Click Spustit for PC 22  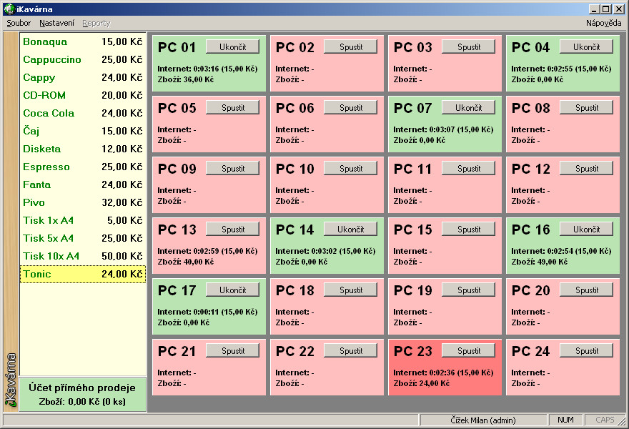[x=351, y=350]
